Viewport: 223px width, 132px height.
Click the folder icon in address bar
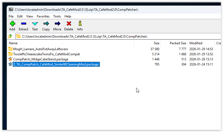pyautogui.click(x=19, y=36)
